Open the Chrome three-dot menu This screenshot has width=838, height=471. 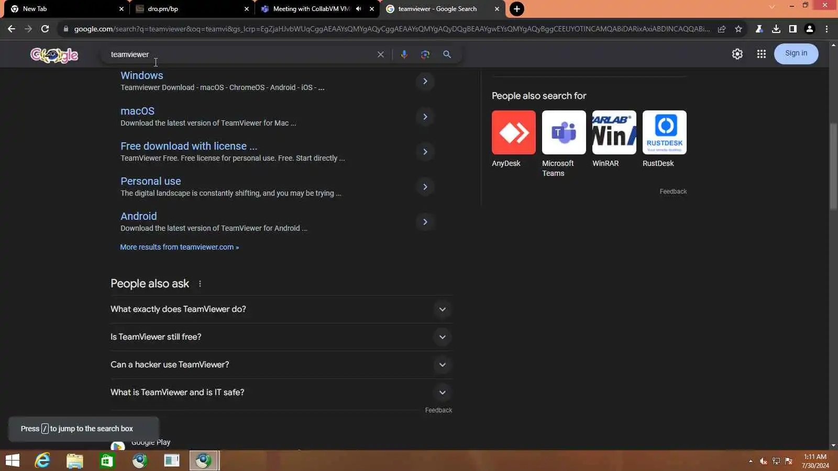[x=826, y=29]
